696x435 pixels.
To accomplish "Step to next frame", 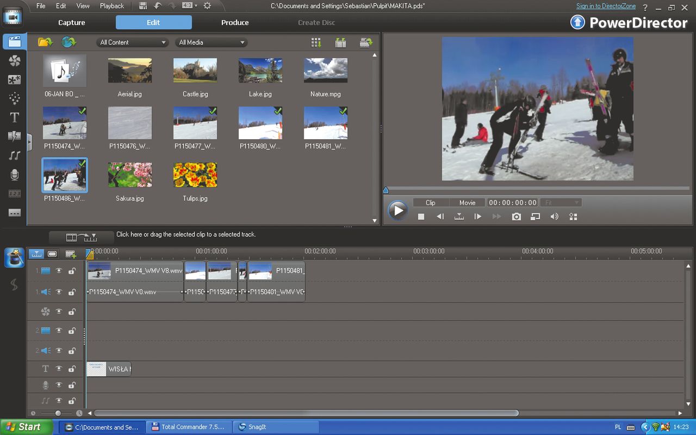I will [478, 216].
